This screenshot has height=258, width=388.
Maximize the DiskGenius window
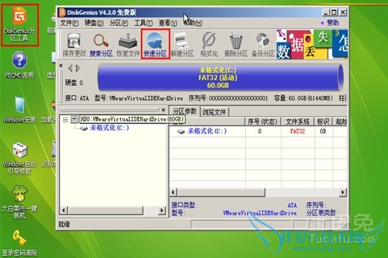coord(334,12)
